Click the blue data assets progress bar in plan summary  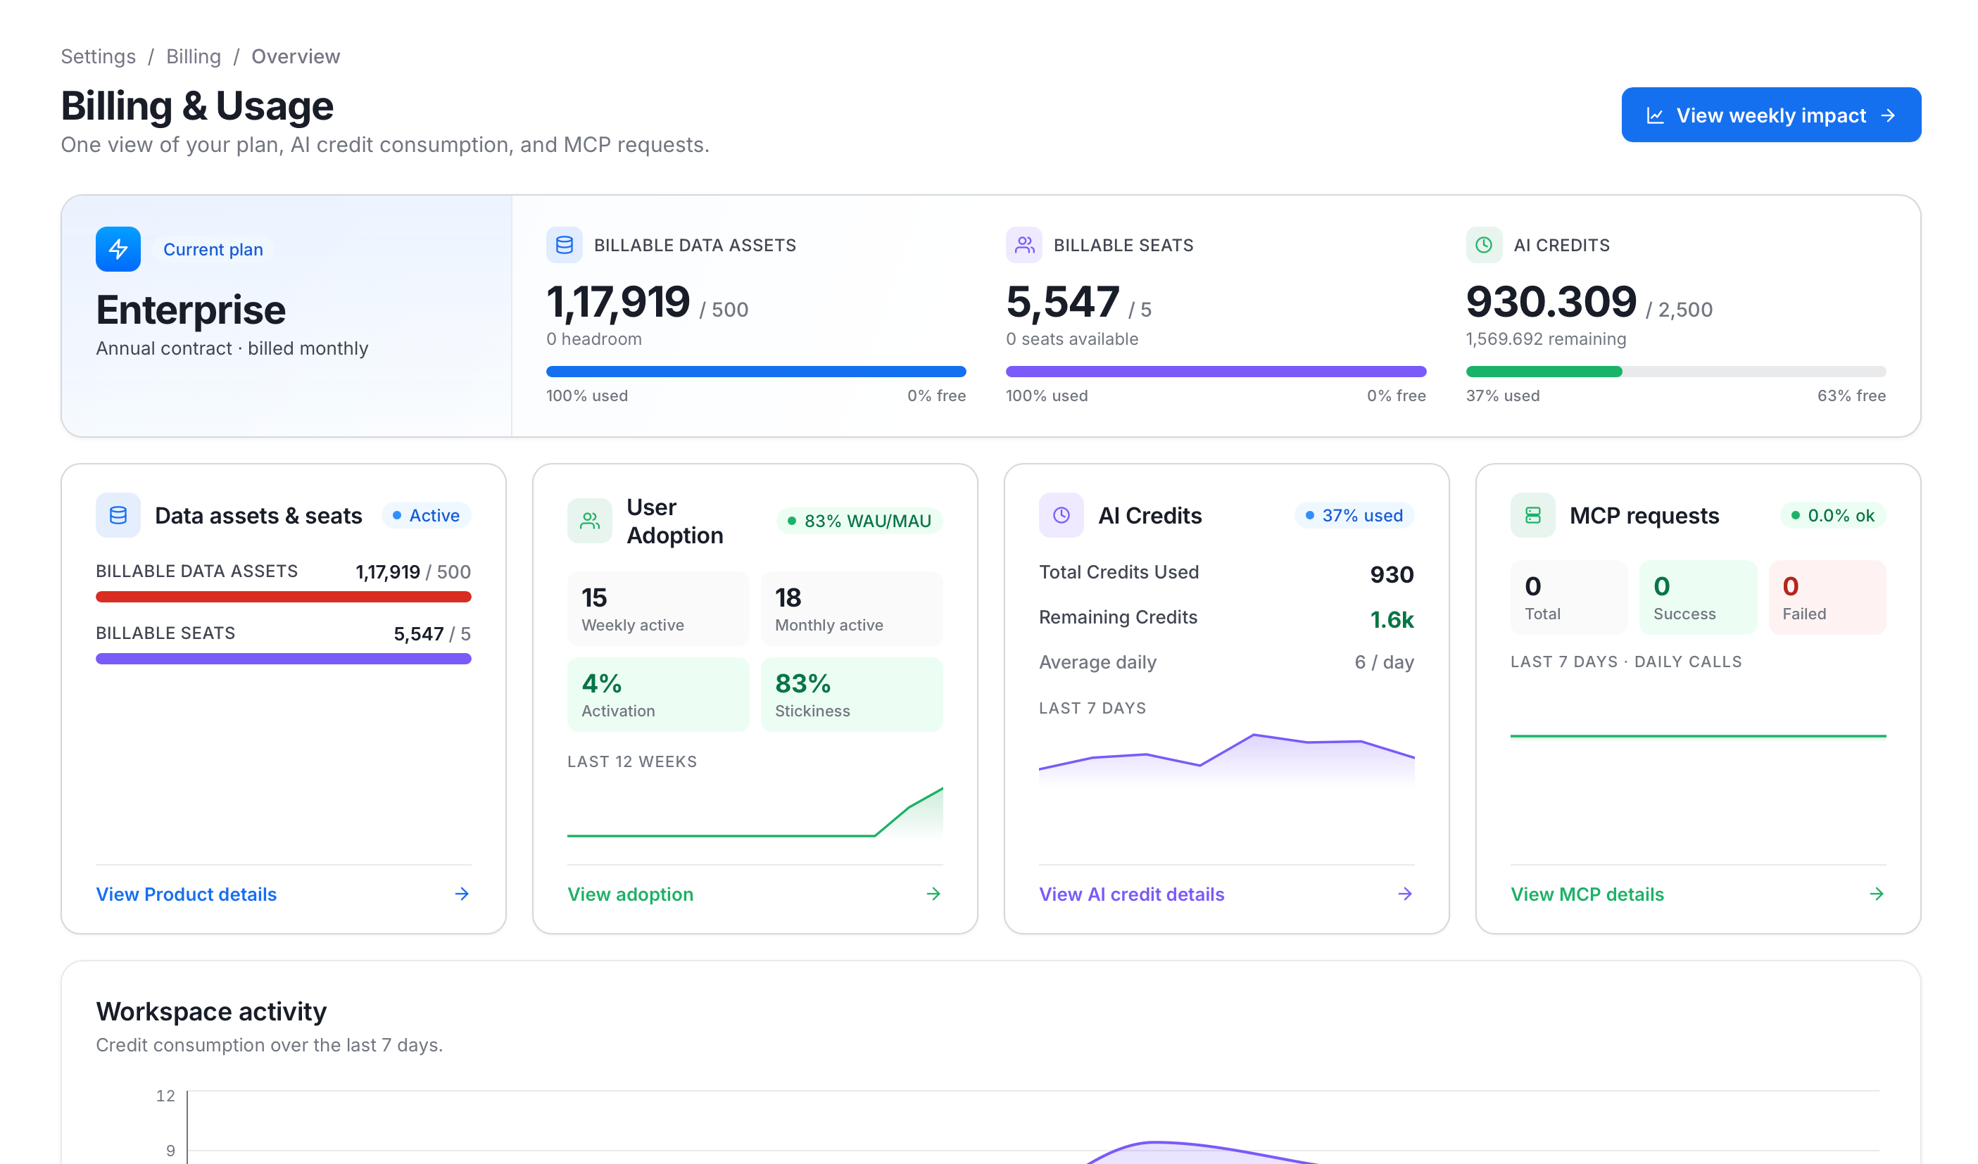pyautogui.click(x=756, y=372)
